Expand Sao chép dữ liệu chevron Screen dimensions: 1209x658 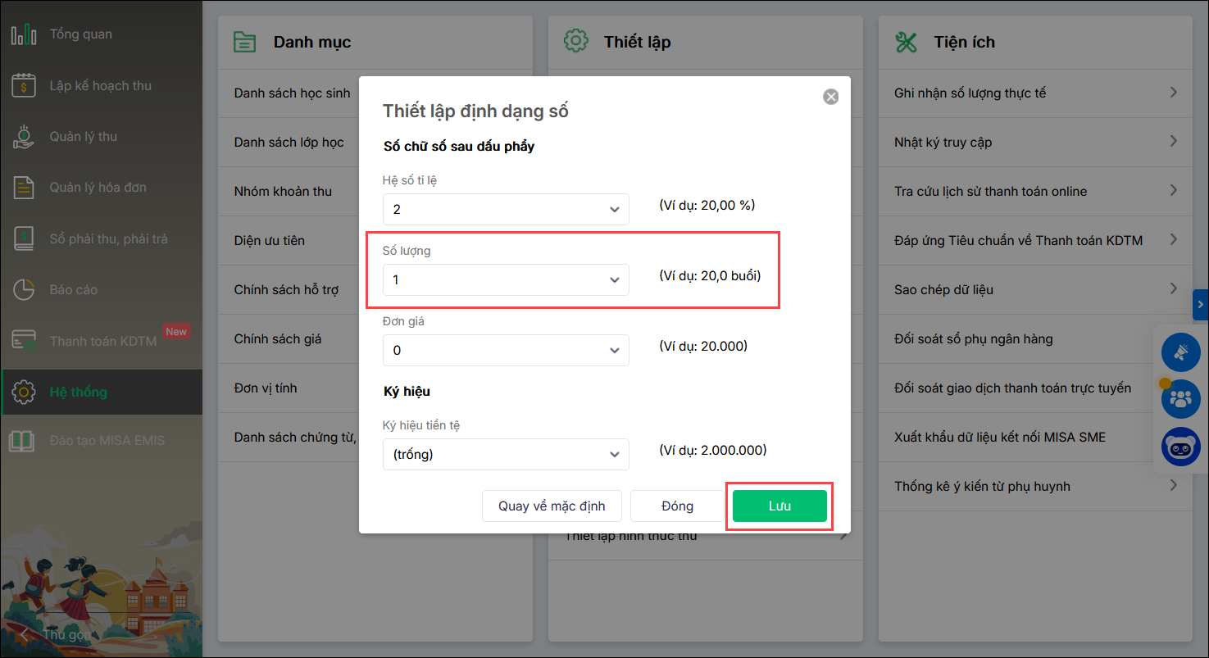[x=1174, y=289]
